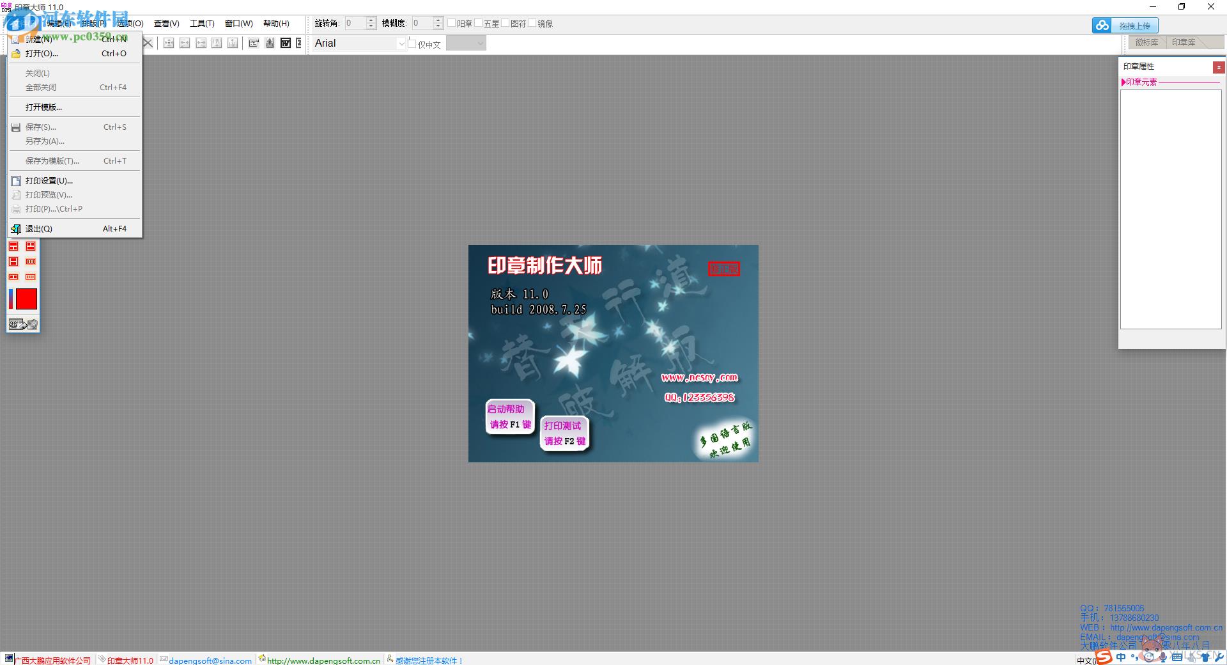Increase the 旋转角 spinner value
1227x665 pixels.
pyautogui.click(x=371, y=20)
